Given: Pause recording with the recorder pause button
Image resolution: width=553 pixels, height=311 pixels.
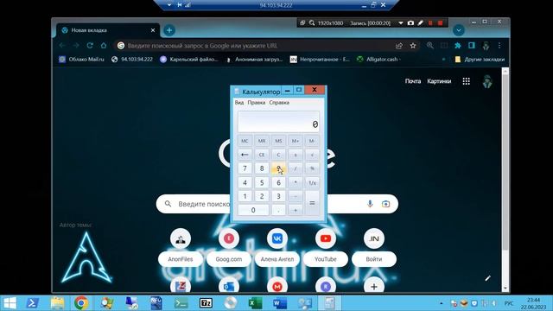Looking at the screenshot, I should tap(430, 23).
